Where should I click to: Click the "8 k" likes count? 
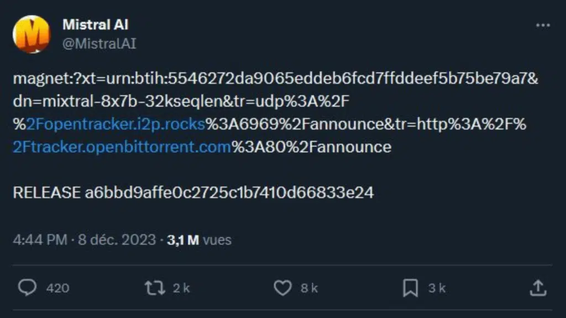coord(309,288)
